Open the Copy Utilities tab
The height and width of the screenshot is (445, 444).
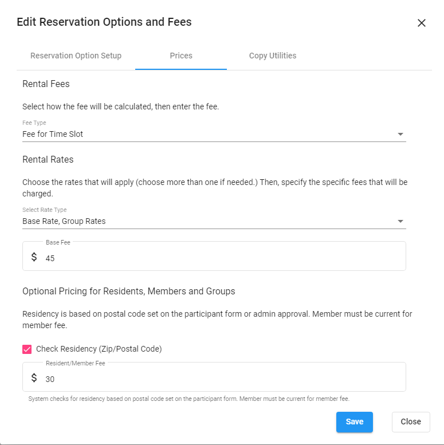pos(273,56)
